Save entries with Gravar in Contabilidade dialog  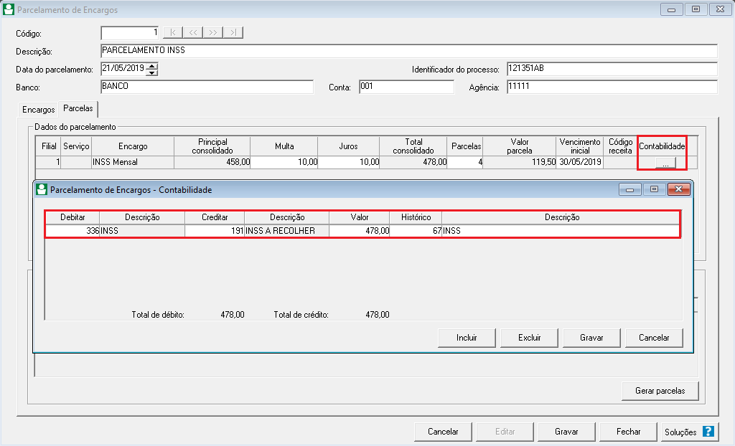591,338
